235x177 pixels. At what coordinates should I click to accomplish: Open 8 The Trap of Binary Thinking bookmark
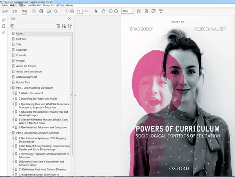tap(44, 148)
